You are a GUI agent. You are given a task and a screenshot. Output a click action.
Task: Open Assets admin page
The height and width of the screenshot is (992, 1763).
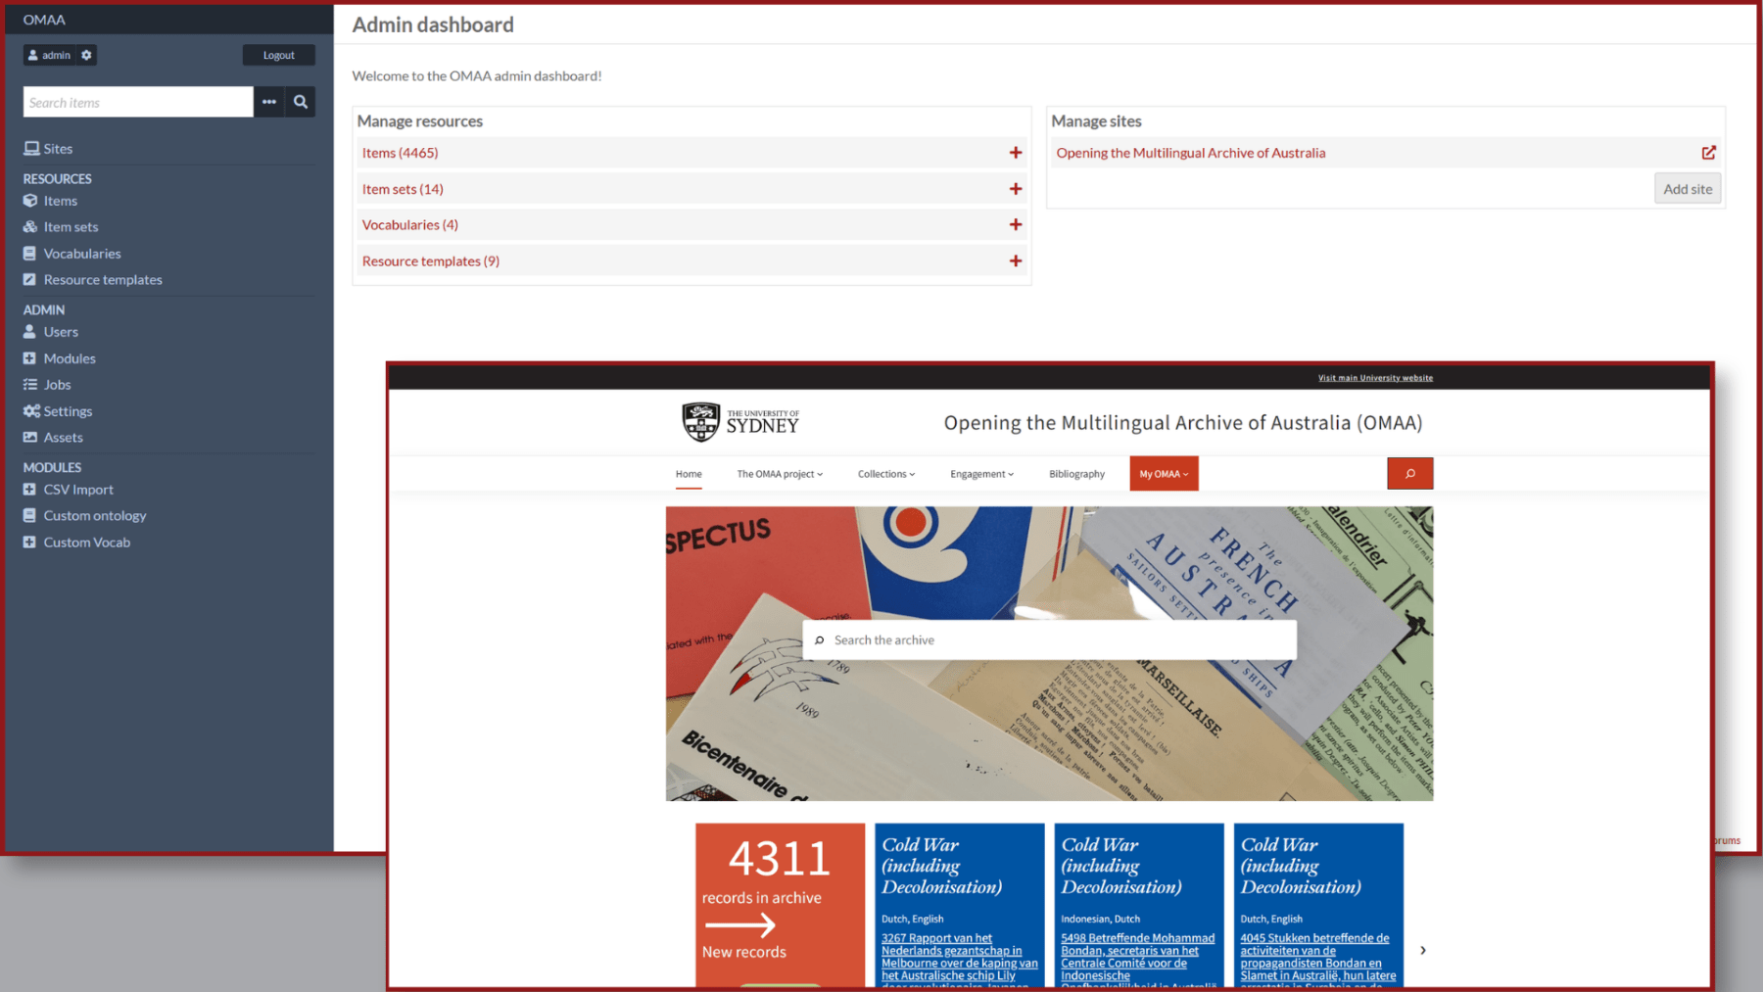click(63, 438)
